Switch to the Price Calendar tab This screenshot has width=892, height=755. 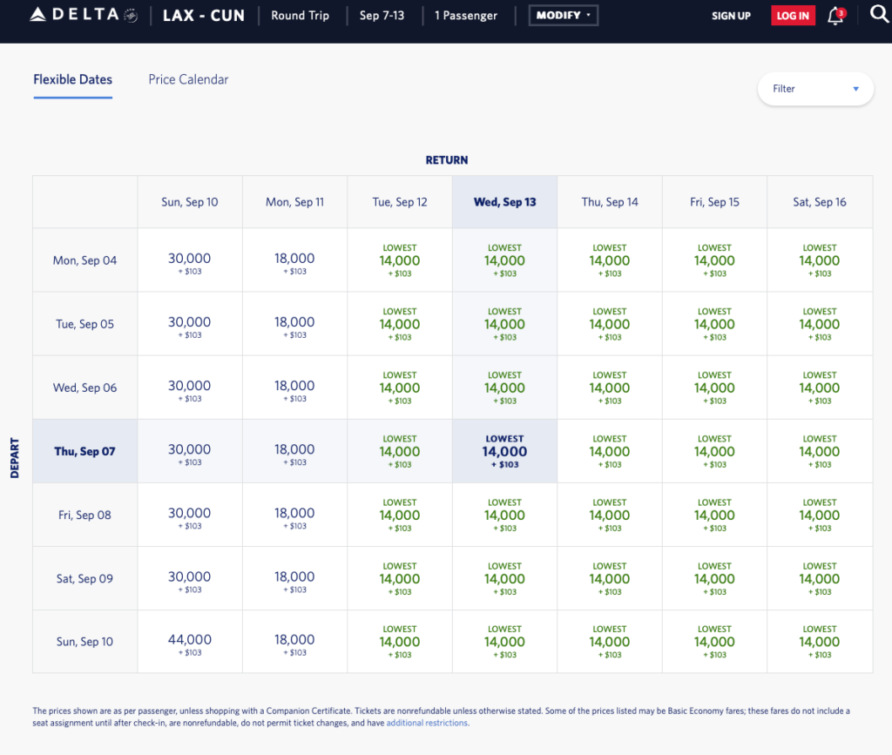click(x=188, y=79)
